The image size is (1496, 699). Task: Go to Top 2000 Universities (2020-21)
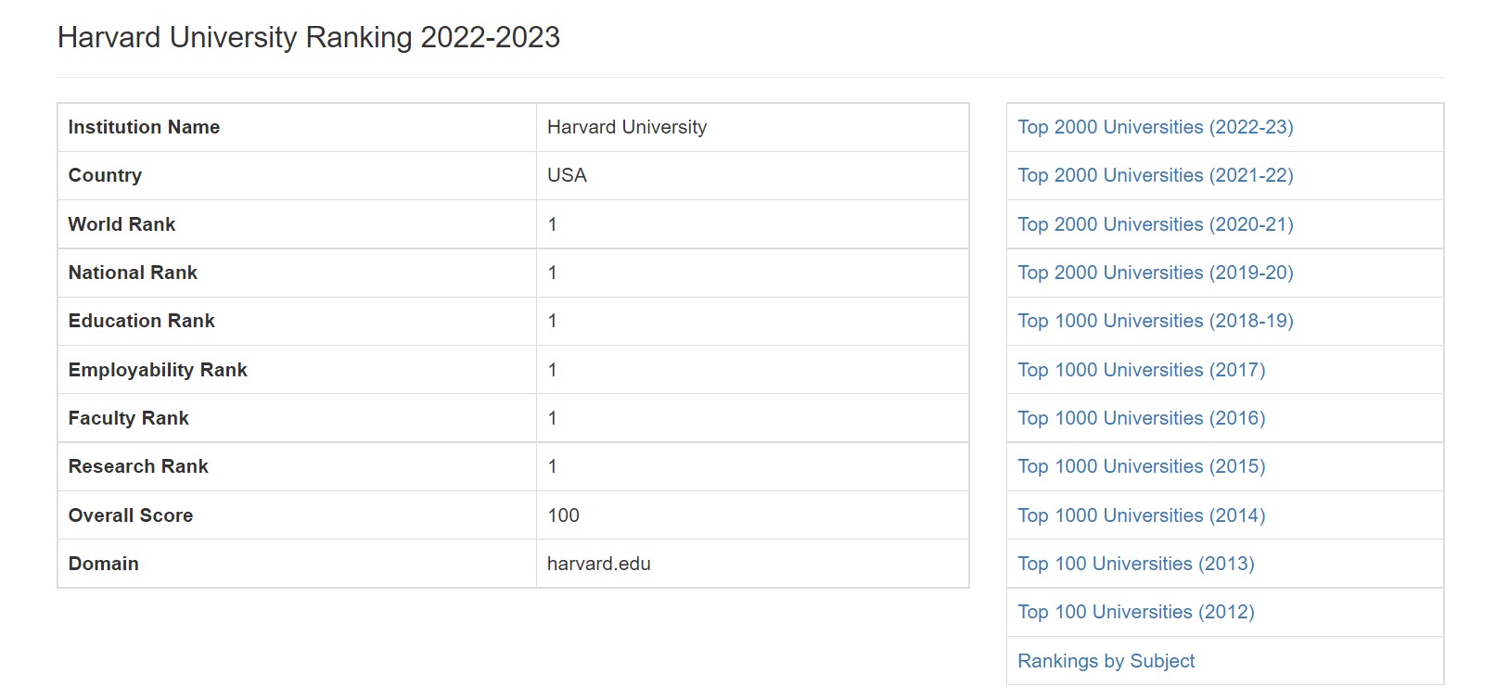click(x=1155, y=224)
